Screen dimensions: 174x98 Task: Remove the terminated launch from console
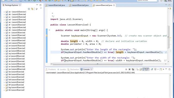129,69
